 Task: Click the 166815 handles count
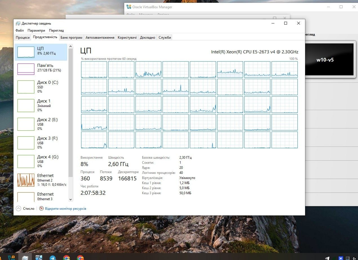coord(127,178)
